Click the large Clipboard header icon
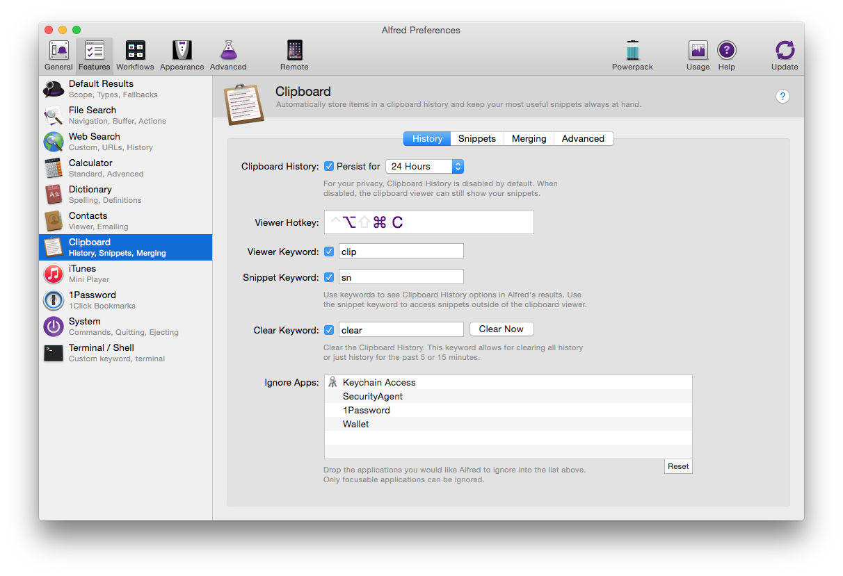 pyautogui.click(x=243, y=104)
